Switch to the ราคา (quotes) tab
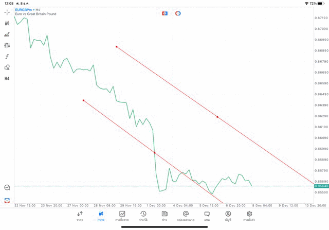The height and width of the screenshot is (230, 329). coord(80,216)
